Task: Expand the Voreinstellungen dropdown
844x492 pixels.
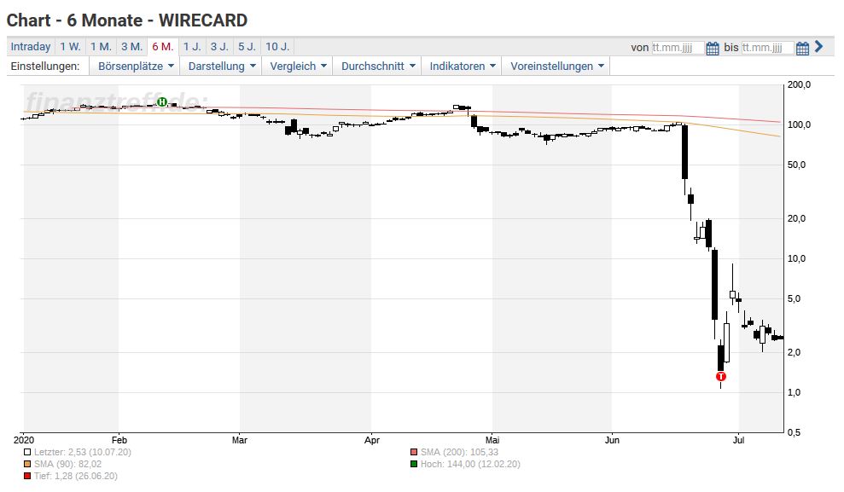Action: click(x=556, y=67)
